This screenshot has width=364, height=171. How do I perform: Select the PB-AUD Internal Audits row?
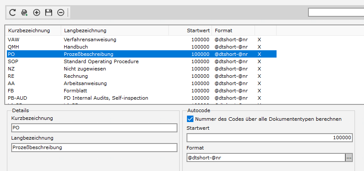142,98
